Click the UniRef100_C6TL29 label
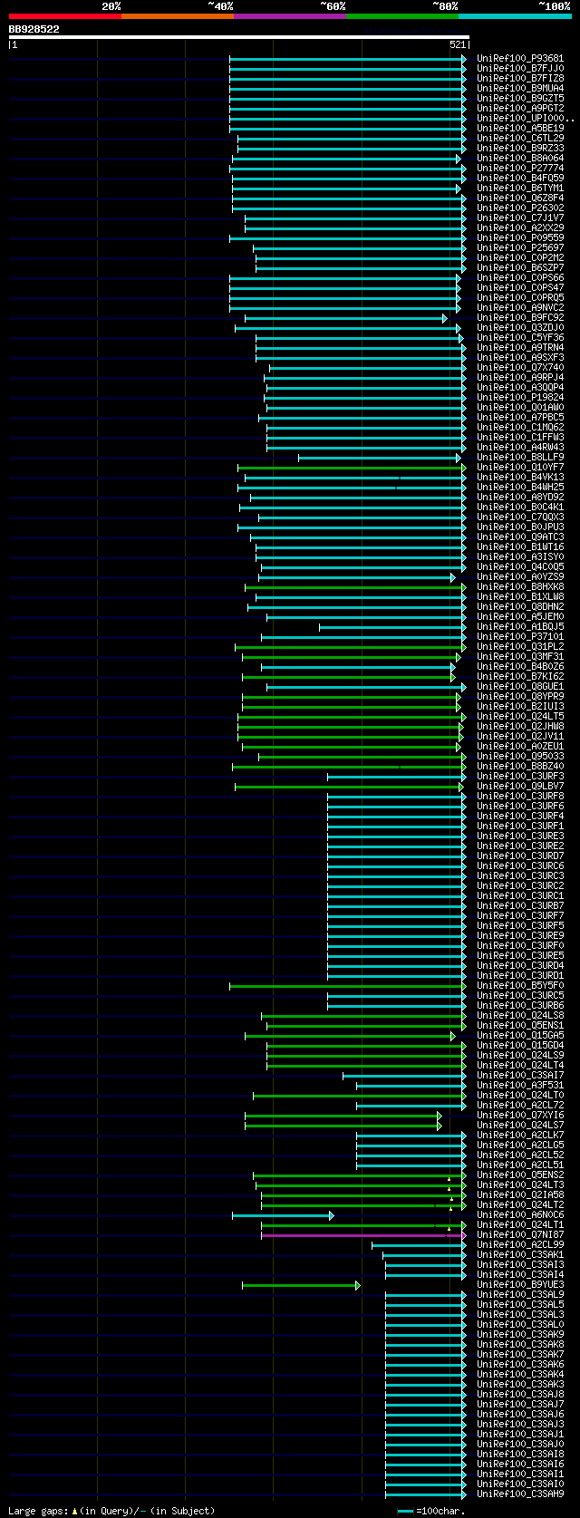Screen dimensions: 580x1518 [x=520, y=139]
